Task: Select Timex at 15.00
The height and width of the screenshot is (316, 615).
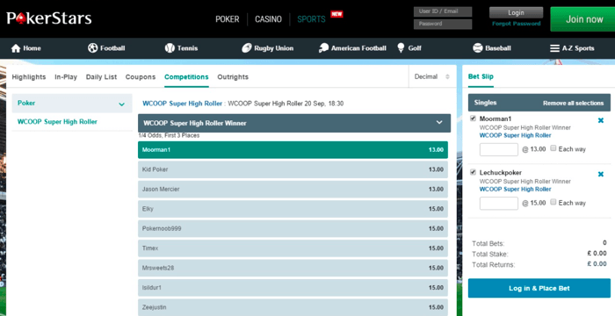Action: [293, 248]
